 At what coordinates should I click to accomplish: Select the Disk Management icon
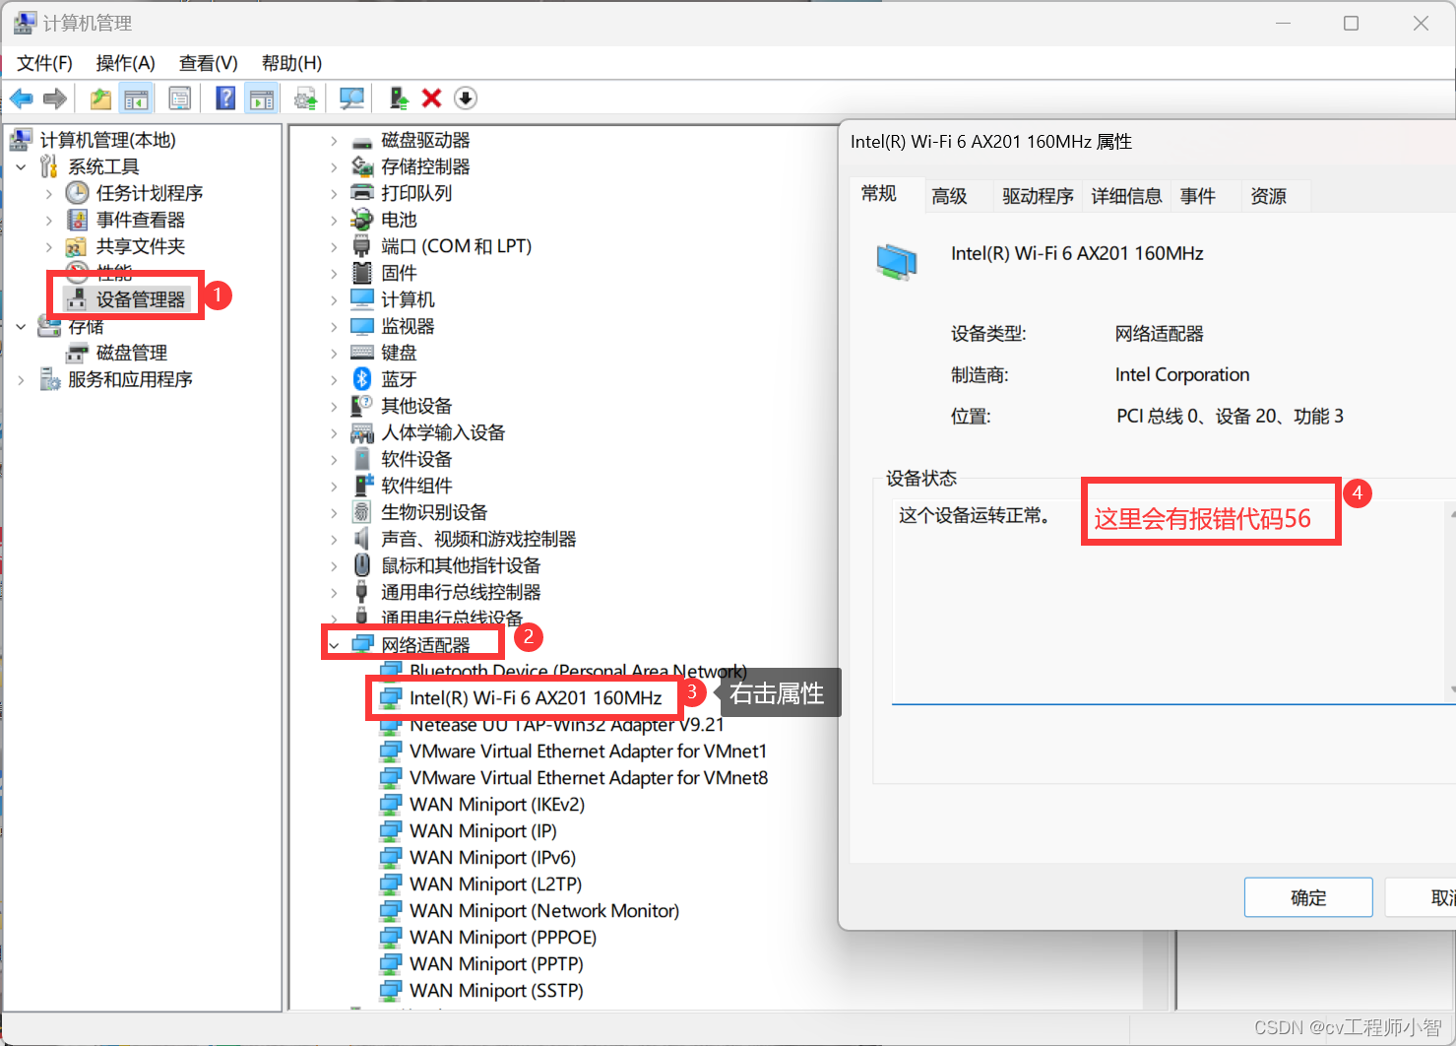pos(78,353)
